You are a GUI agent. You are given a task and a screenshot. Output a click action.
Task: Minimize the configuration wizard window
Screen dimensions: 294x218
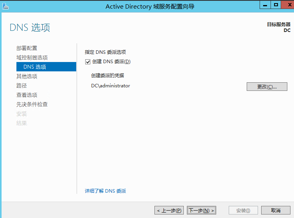[x=265, y=5]
